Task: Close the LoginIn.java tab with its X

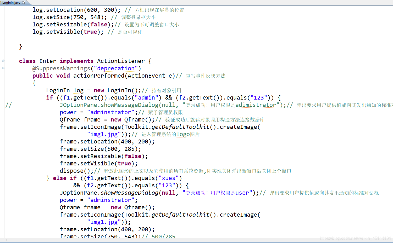Action: click(24, 2)
